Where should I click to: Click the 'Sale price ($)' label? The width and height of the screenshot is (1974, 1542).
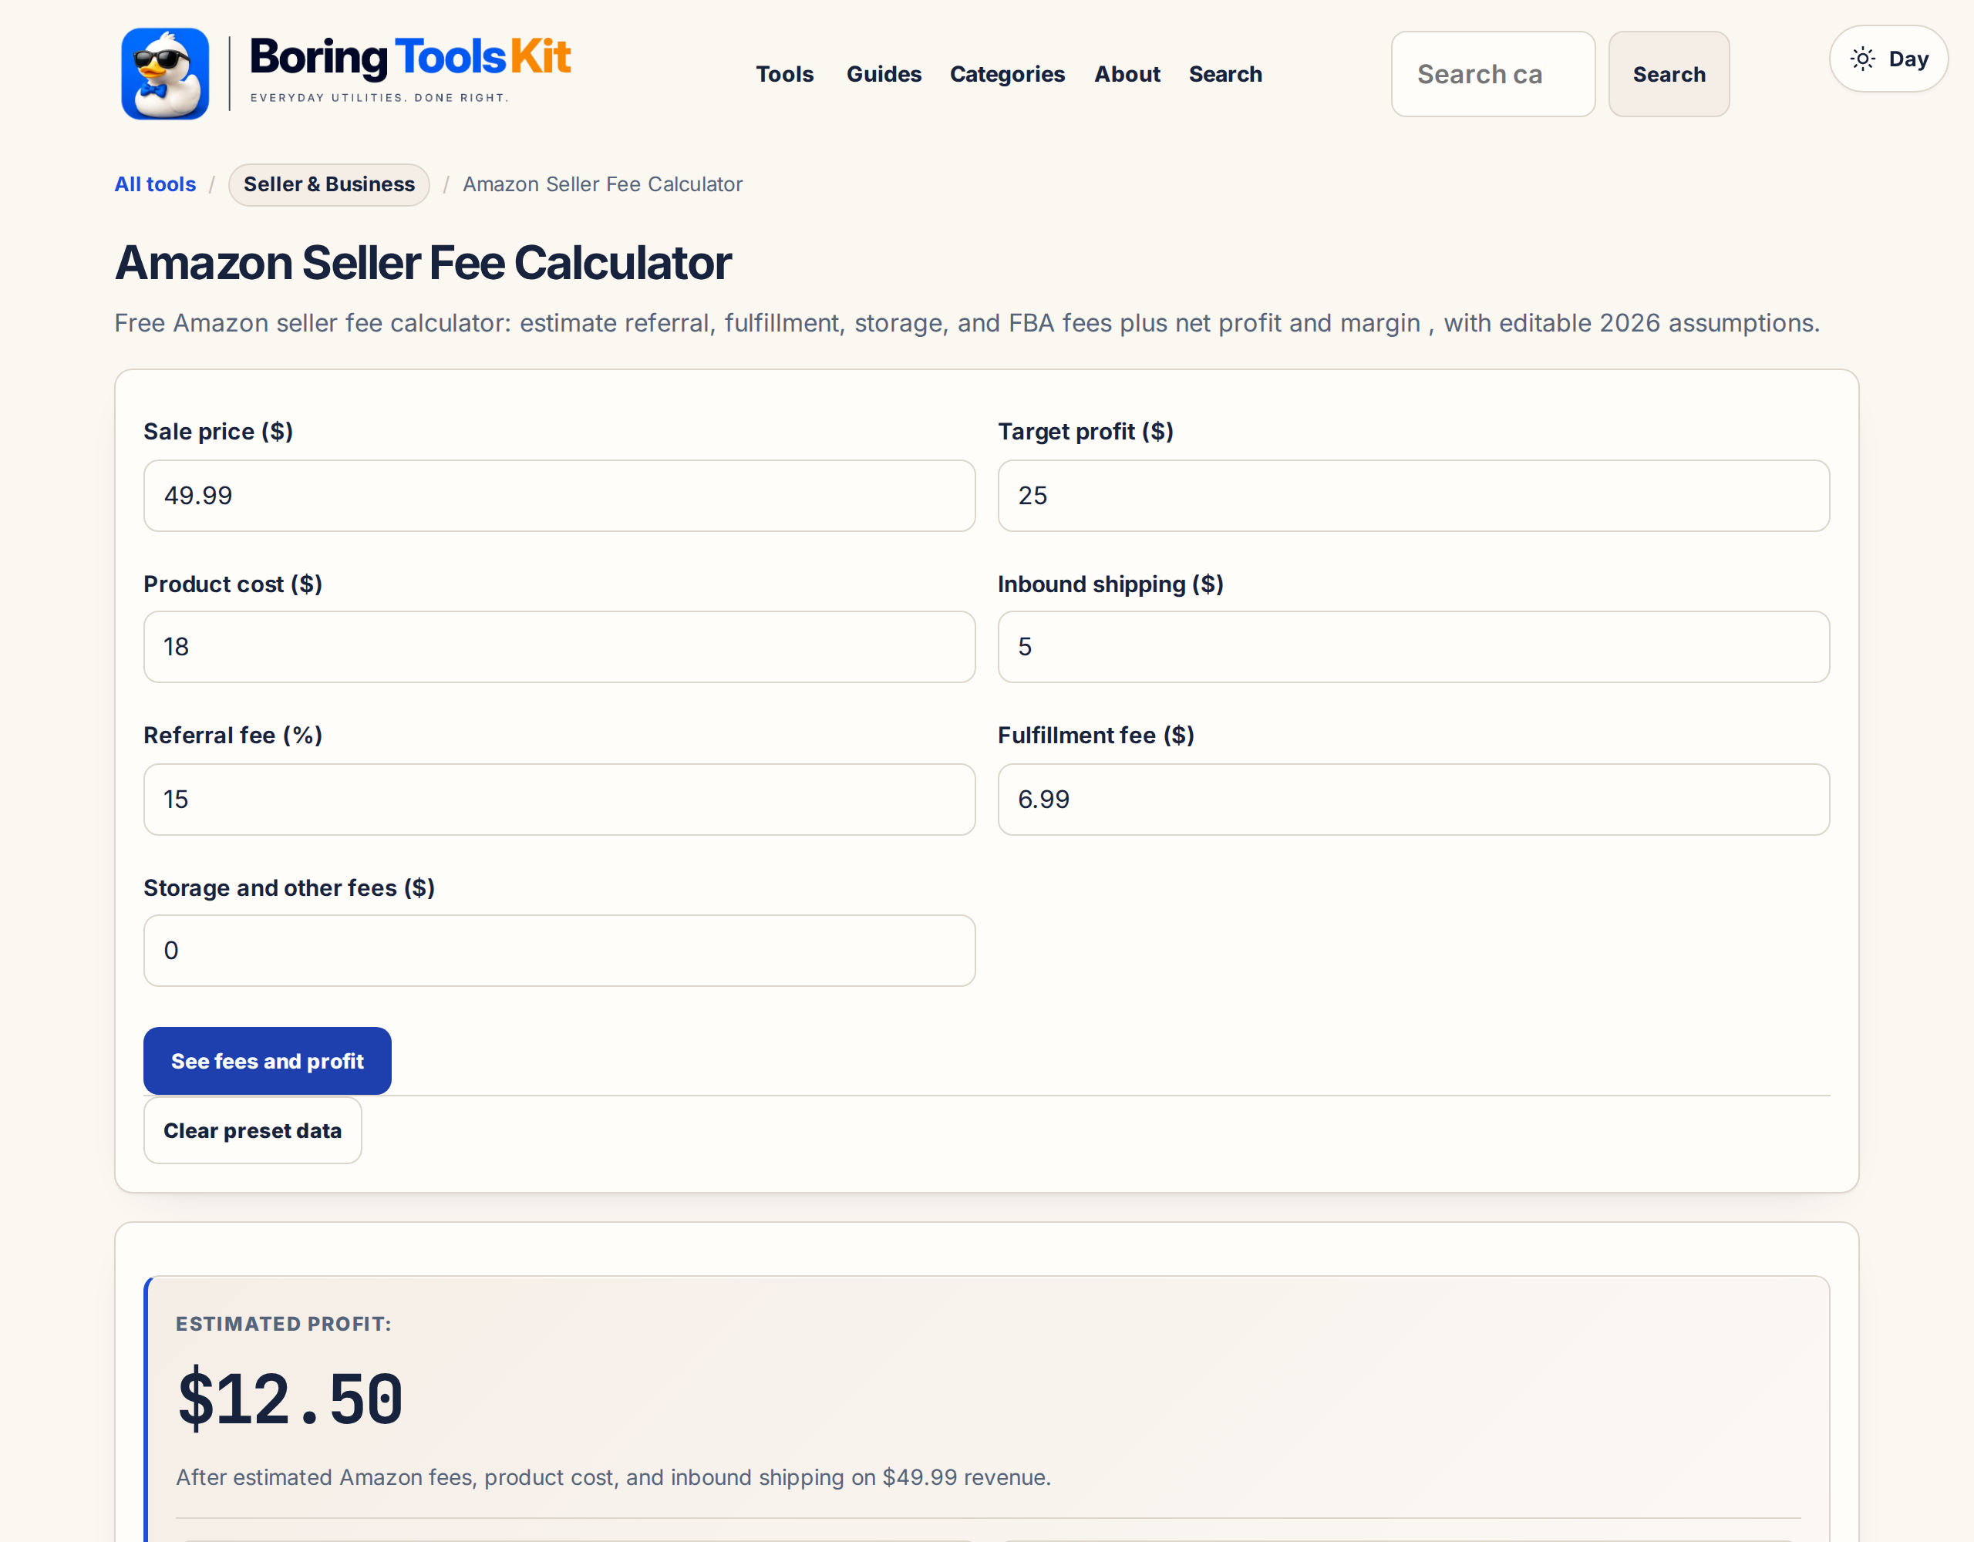217,431
